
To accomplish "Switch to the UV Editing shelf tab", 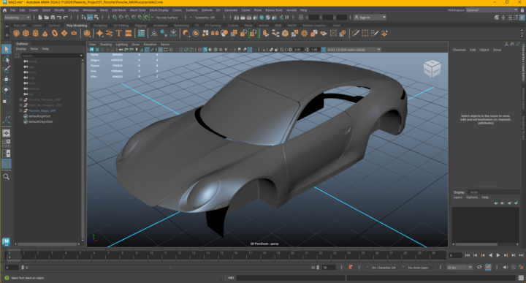I will point(121,25).
